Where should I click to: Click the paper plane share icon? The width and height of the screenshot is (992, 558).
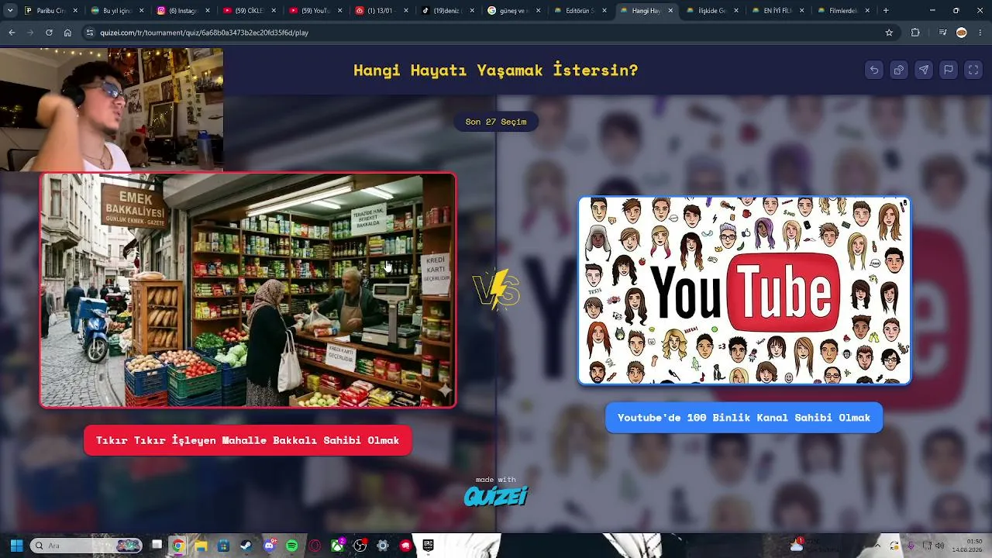(924, 70)
